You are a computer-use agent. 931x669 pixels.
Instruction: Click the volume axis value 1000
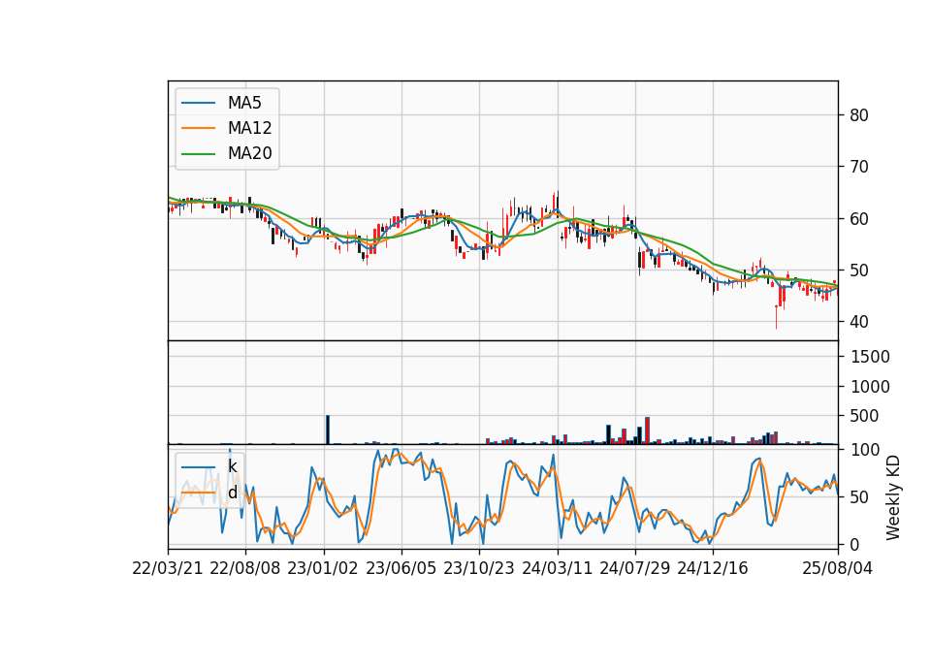pyautogui.click(x=870, y=387)
